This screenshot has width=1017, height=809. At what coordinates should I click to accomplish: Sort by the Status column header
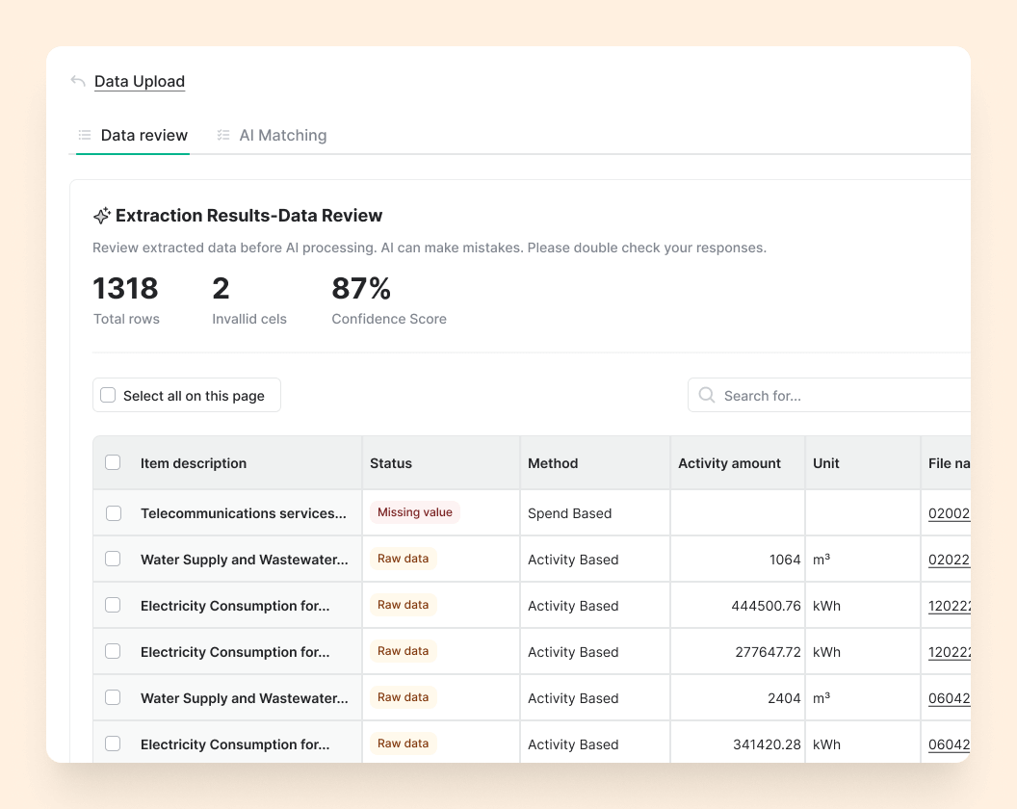(x=391, y=463)
